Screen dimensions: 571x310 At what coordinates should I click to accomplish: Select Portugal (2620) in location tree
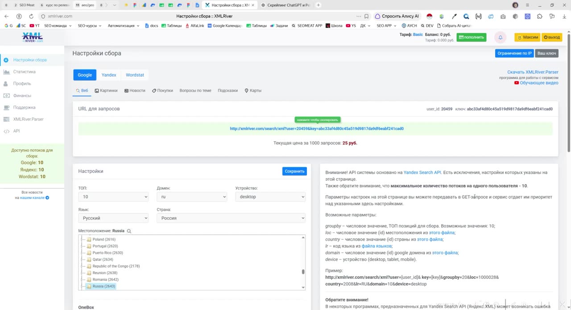(105, 246)
